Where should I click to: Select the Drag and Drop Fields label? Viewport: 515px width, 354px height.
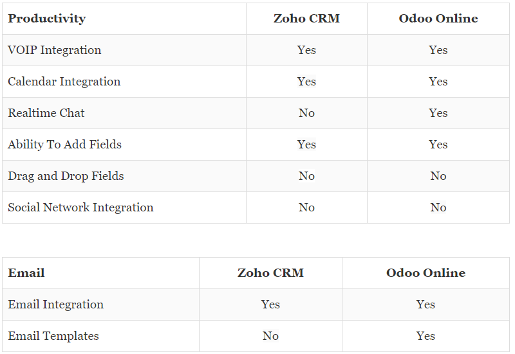(66, 176)
